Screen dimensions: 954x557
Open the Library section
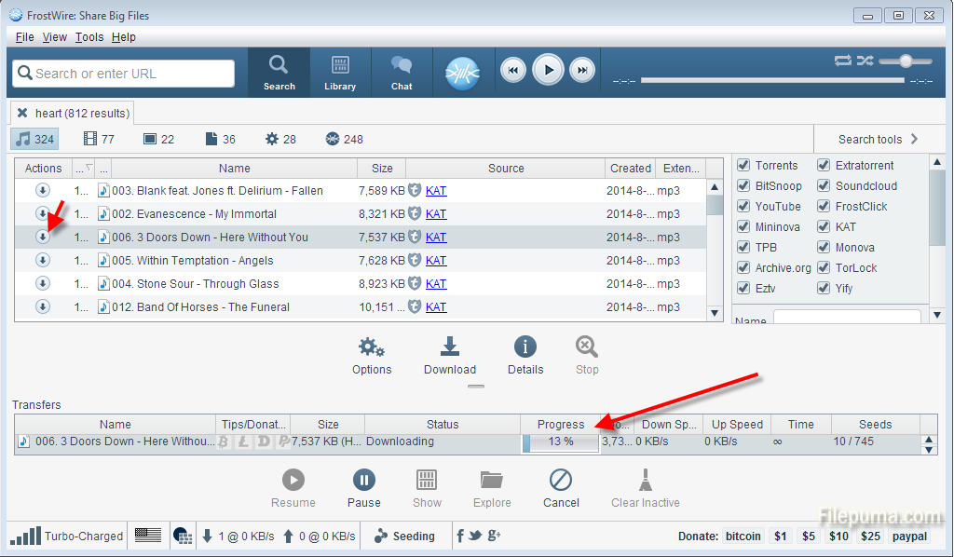340,73
